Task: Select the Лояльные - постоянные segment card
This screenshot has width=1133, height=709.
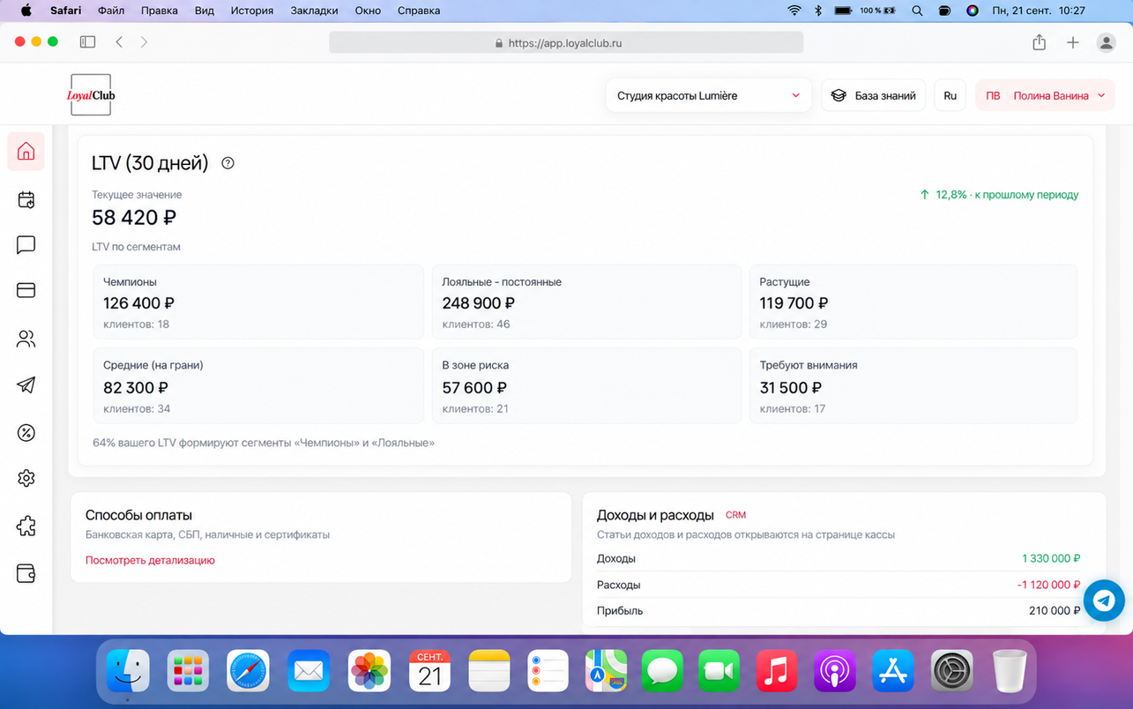Action: (x=586, y=302)
